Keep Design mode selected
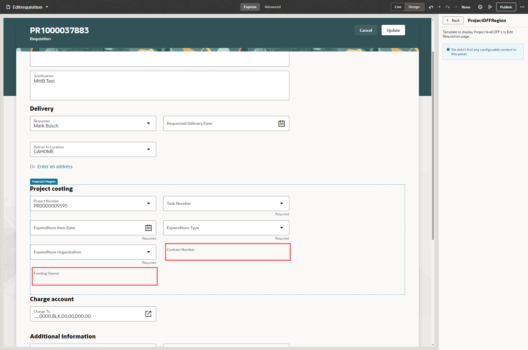The image size is (528, 350). (414, 7)
